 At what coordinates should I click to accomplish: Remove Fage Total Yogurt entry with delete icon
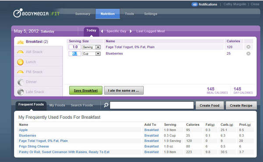coord(249,47)
